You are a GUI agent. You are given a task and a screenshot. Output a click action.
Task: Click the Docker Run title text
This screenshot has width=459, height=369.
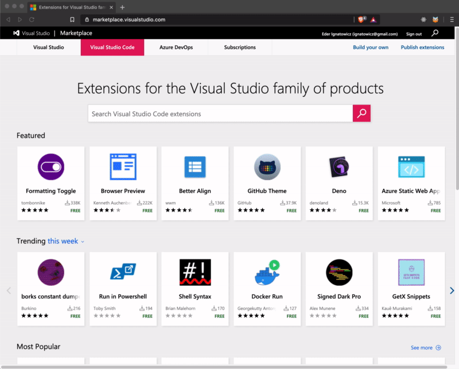[x=267, y=296]
